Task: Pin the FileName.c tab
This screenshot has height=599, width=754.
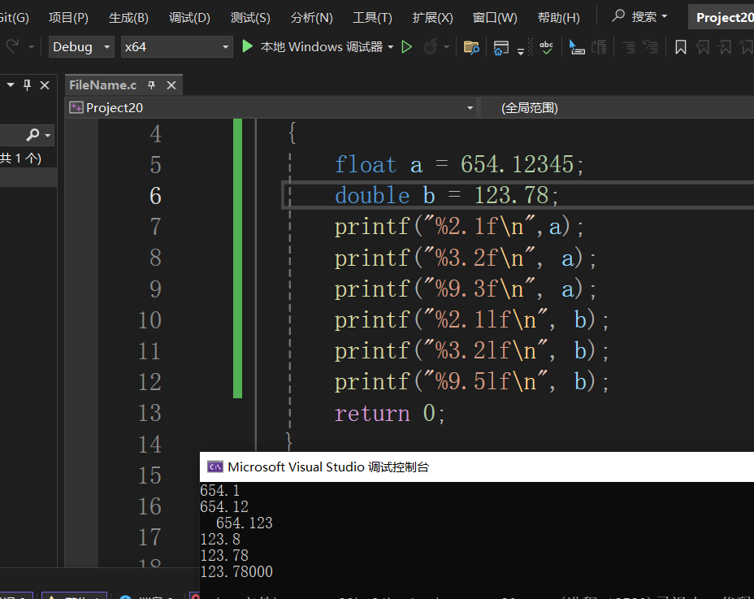Action: pyautogui.click(x=151, y=85)
